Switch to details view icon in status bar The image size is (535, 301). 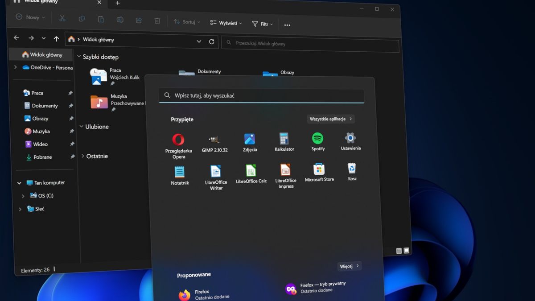pos(399,252)
